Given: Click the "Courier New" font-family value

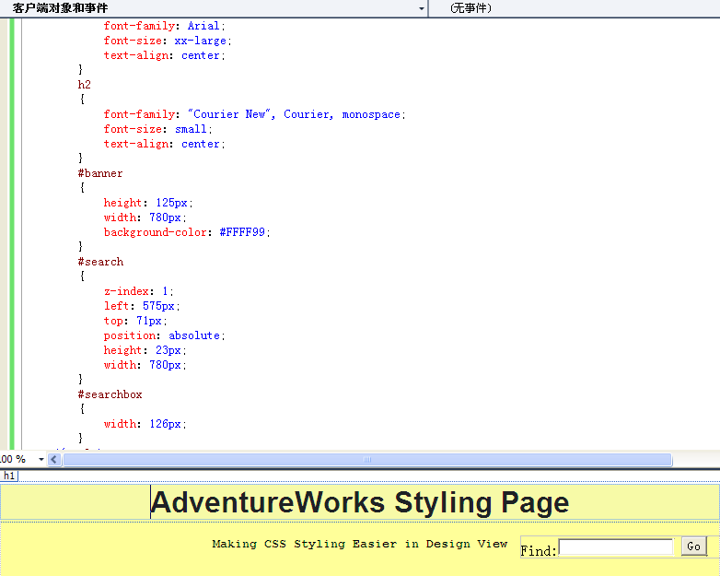Looking at the screenshot, I should point(228,114).
